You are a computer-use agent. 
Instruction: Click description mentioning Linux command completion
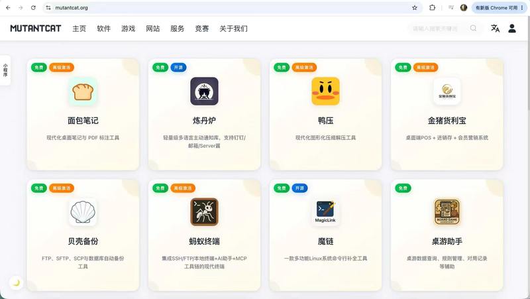325,259
